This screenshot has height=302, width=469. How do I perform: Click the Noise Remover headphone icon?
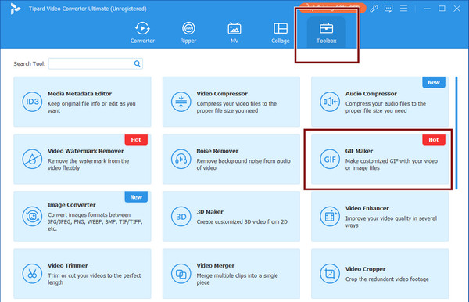[x=181, y=159]
